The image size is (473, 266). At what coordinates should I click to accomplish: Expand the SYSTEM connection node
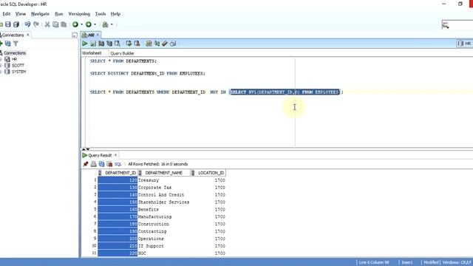point(1,72)
